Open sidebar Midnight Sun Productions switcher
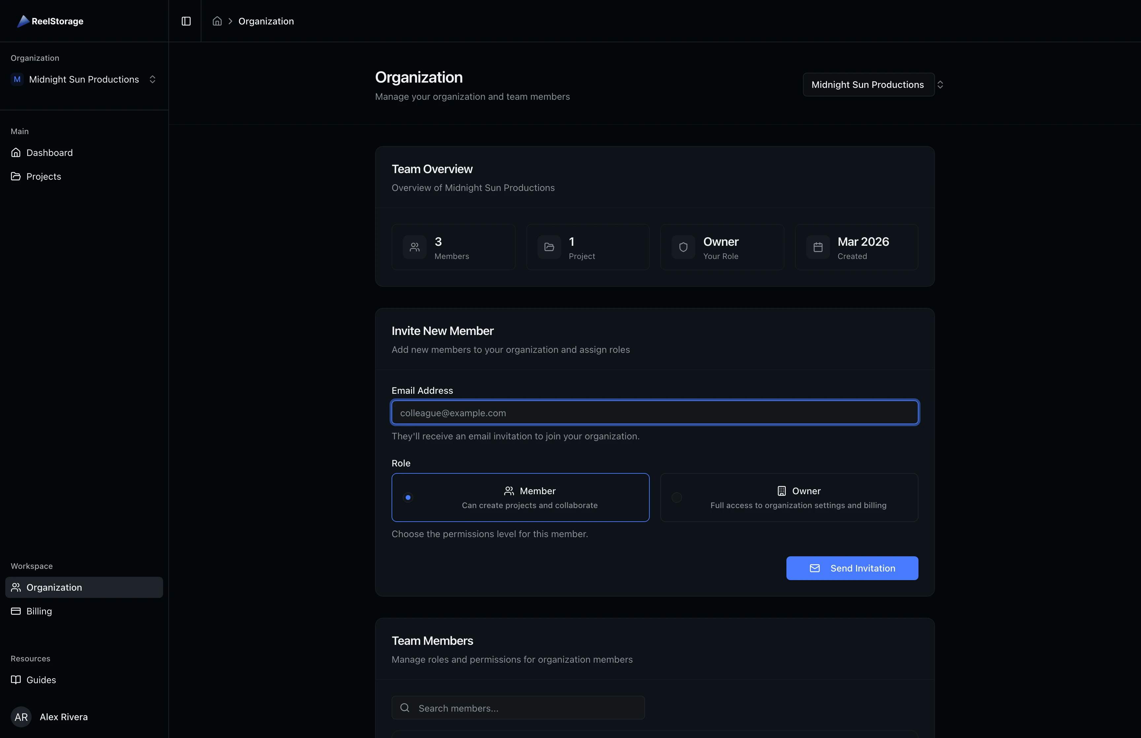 pyautogui.click(x=84, y=80)
